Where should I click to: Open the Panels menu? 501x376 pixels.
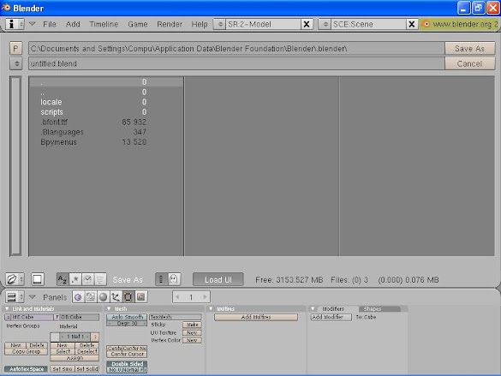(55, 297)
